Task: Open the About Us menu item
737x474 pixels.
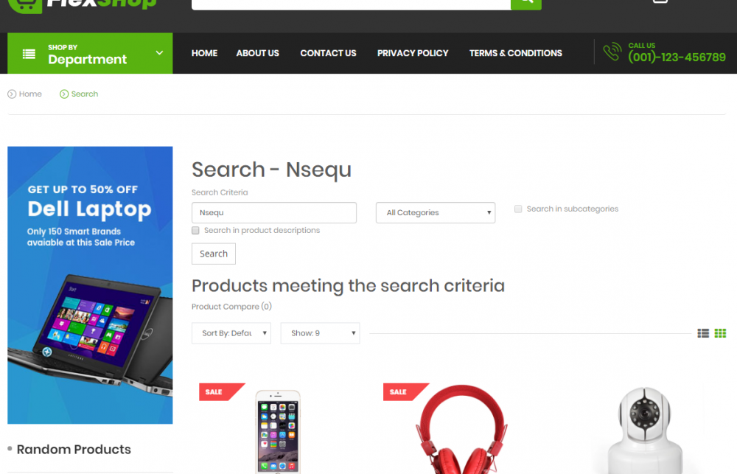Action: [x=257, y=53]
